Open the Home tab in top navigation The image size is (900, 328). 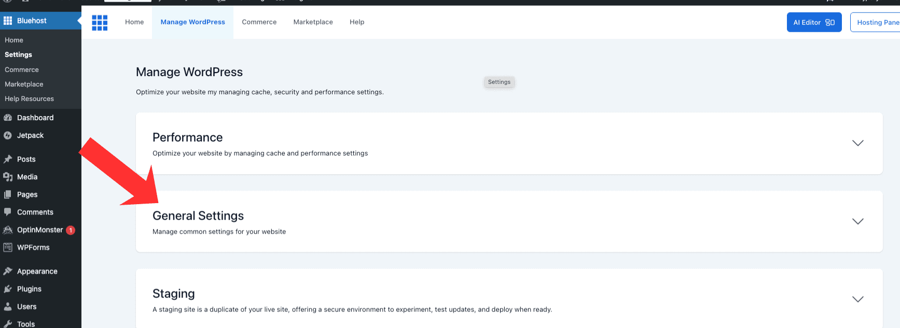134,22
